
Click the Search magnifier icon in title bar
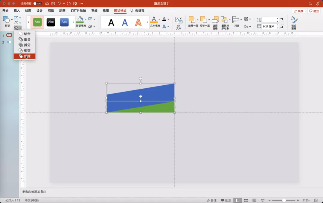[310, 4]
